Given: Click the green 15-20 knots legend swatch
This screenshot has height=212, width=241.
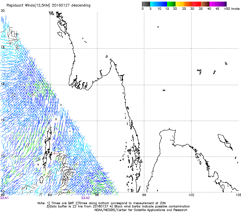Looking at the screenshot, I should pos(171,4).
